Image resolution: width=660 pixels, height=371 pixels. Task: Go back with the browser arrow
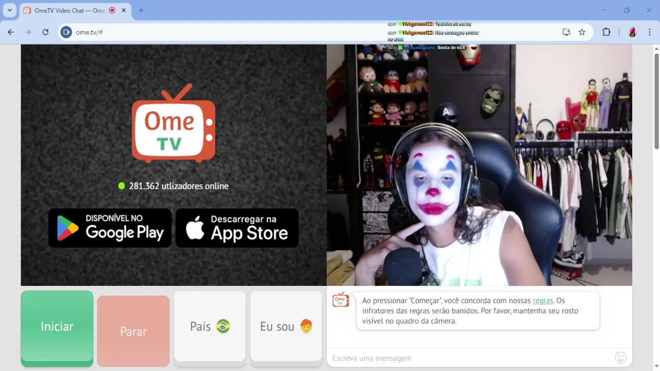pyautogui.click(x=11, y=32)
